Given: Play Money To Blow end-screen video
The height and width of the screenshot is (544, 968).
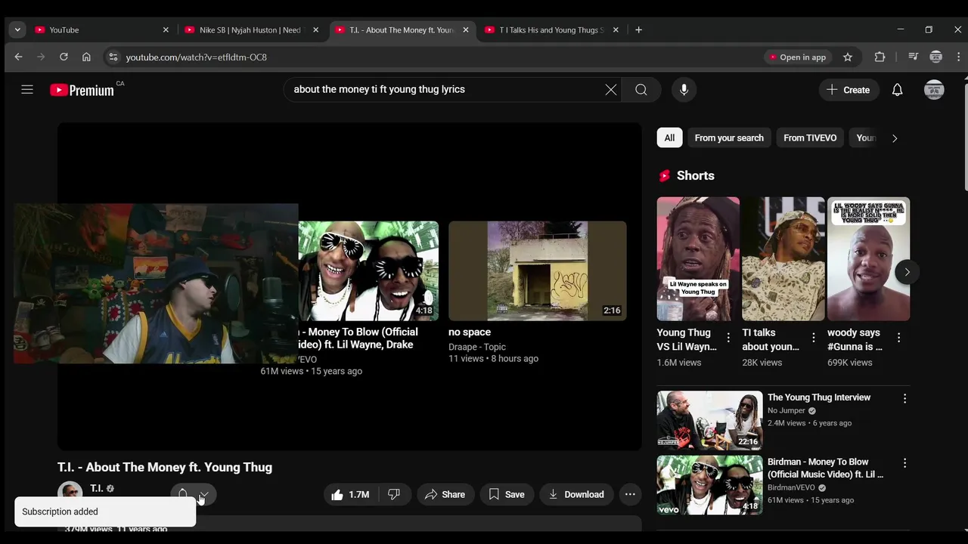Looking at the screenshot, I should pyautogui.click(x=368, y=271).
